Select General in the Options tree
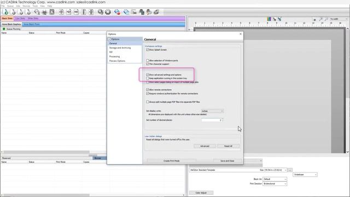The width and height of the screenshot is (350, 197). 125,43
